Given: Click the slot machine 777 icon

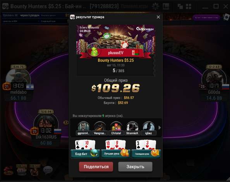Looking at the screenshot, I should [21, 170].
